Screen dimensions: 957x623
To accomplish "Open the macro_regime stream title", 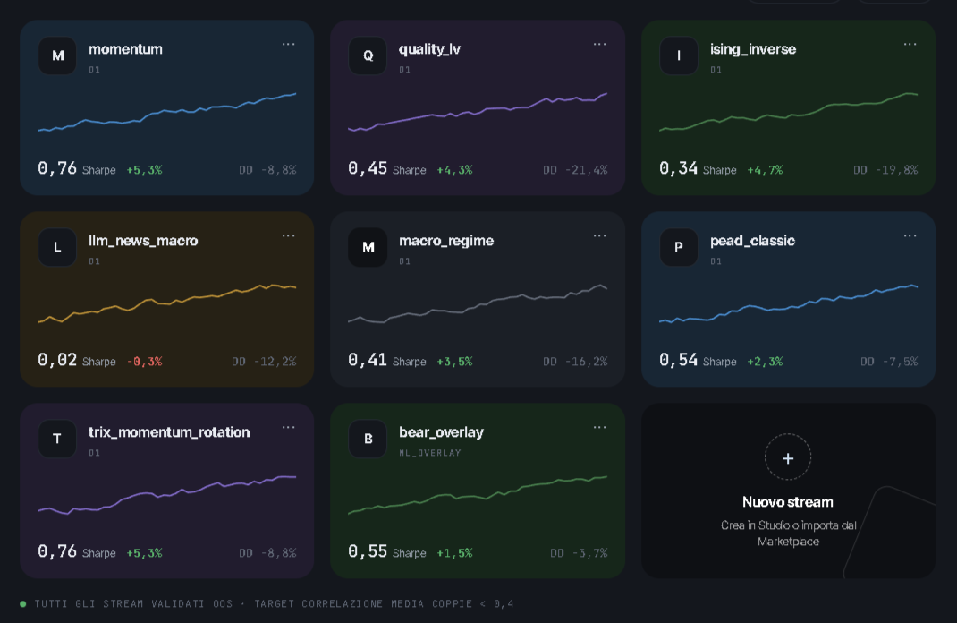I will tap(446, 242).
